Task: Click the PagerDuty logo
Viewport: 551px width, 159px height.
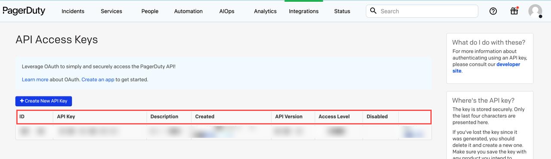Action: [x=24, y=11]
